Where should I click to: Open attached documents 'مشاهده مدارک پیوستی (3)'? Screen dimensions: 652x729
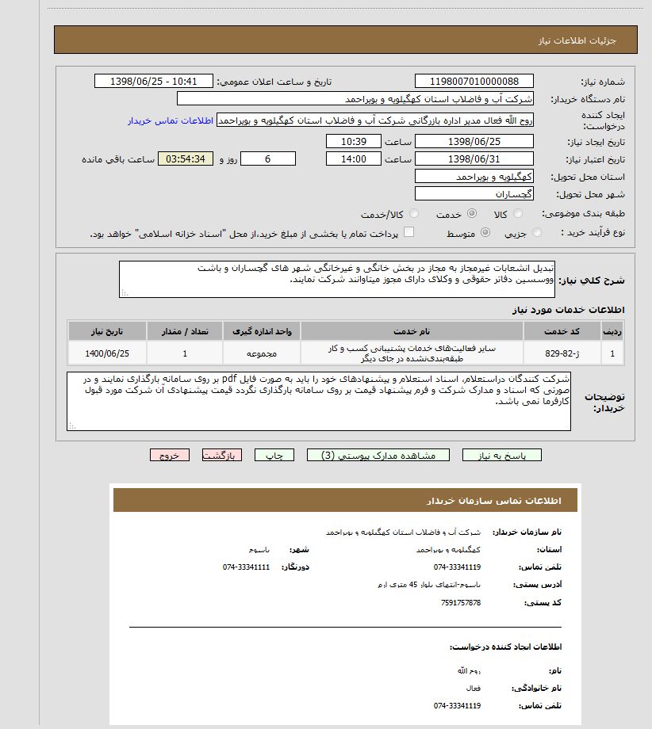[378, 456]
